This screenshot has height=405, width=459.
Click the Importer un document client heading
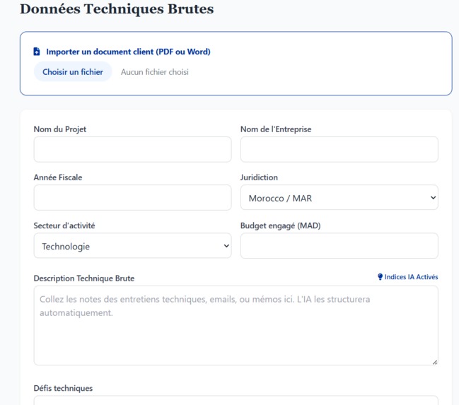pyautogui.click(x=128, y=52)
